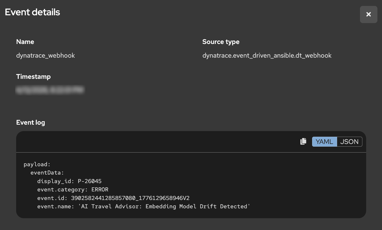Screen dimensions: 382x230
Task: Close the Event details dialog
Action: (368, 14)
